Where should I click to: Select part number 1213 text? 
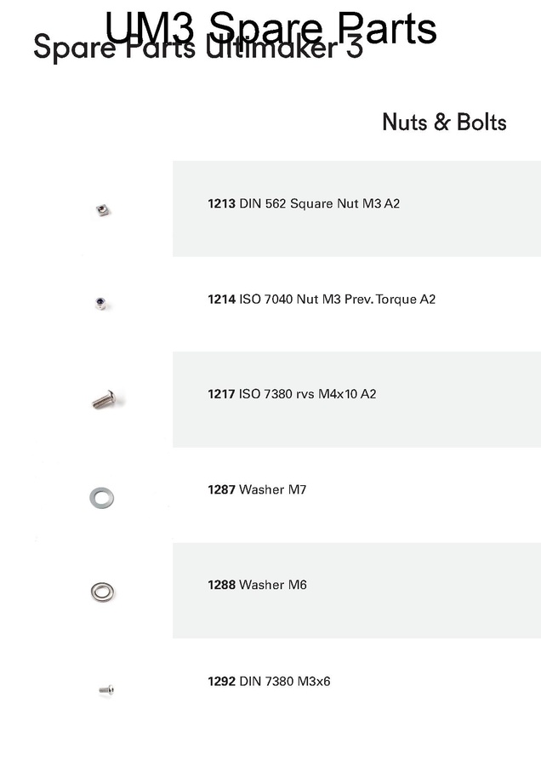coord(221,203)
